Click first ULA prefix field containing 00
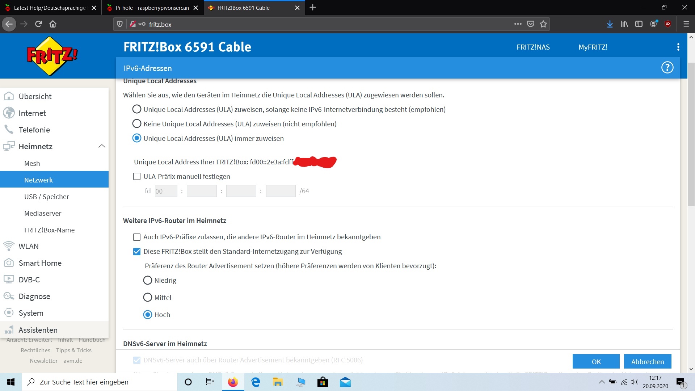This screenshot has width=695, height=391. click(166, 191)
